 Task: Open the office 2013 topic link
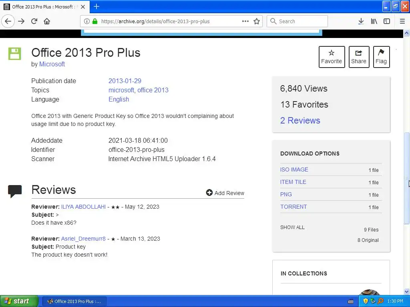(x=153, y=90)
